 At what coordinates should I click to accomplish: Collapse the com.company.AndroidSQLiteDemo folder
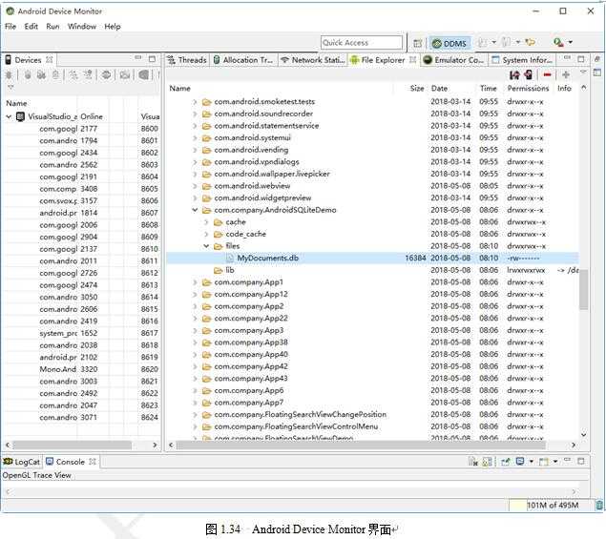(196, 210)
